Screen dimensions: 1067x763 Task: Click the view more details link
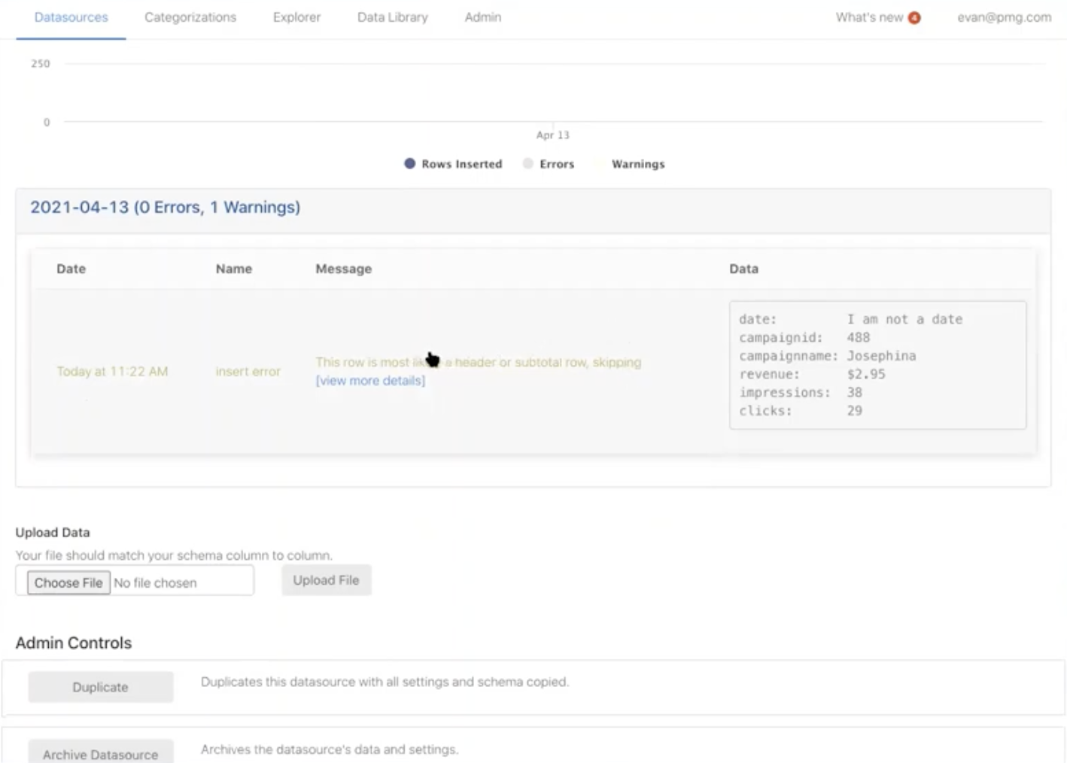pos(370,381)
